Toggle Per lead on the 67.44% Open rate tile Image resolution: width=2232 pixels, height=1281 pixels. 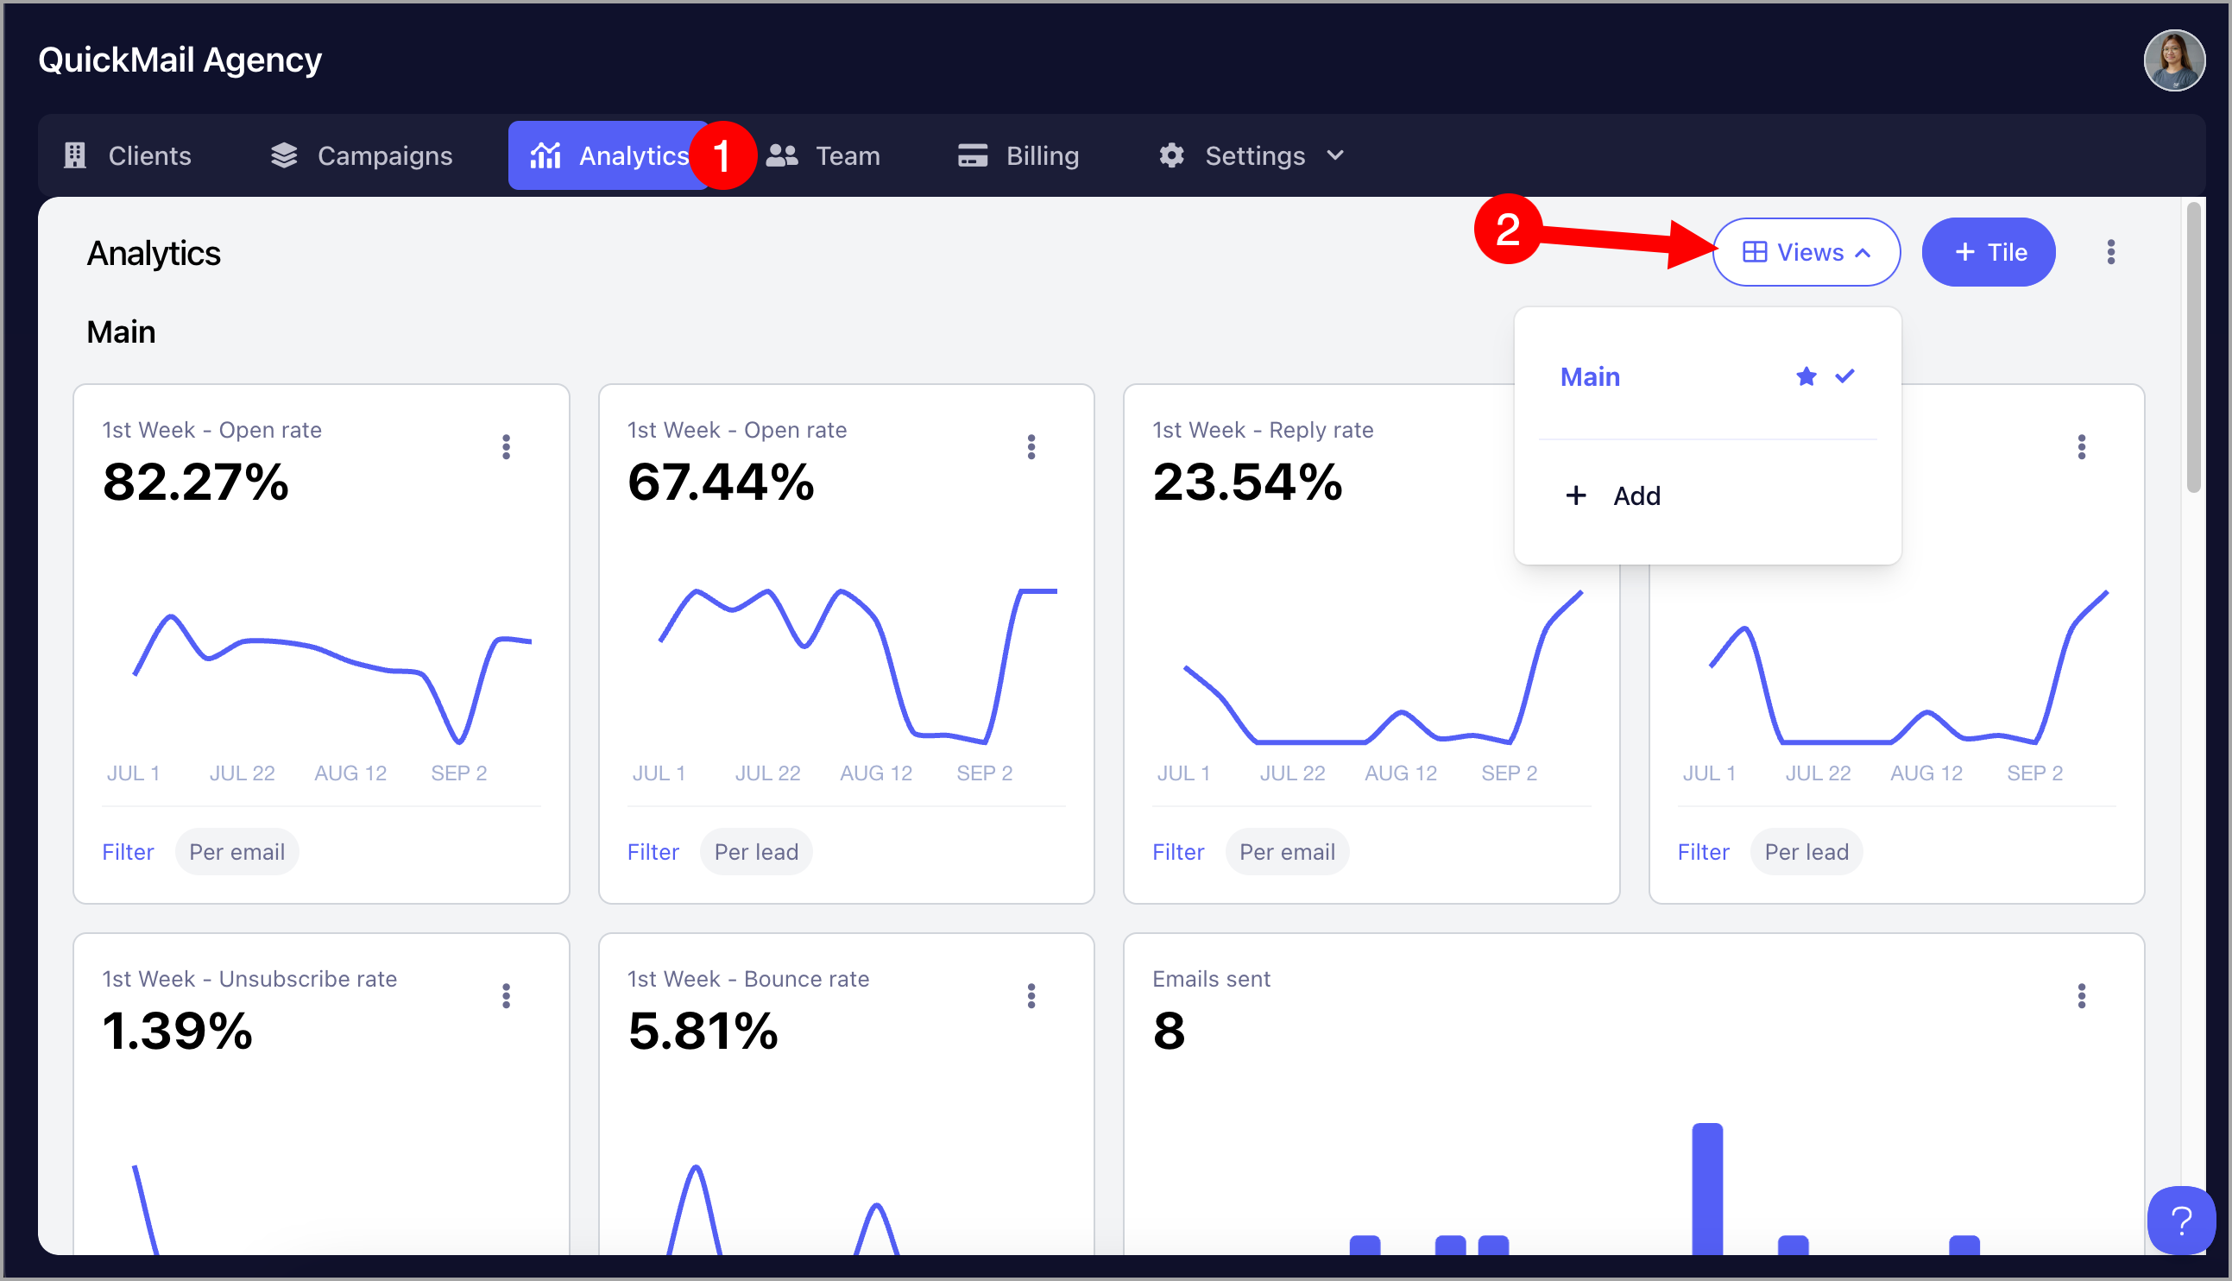756,852
